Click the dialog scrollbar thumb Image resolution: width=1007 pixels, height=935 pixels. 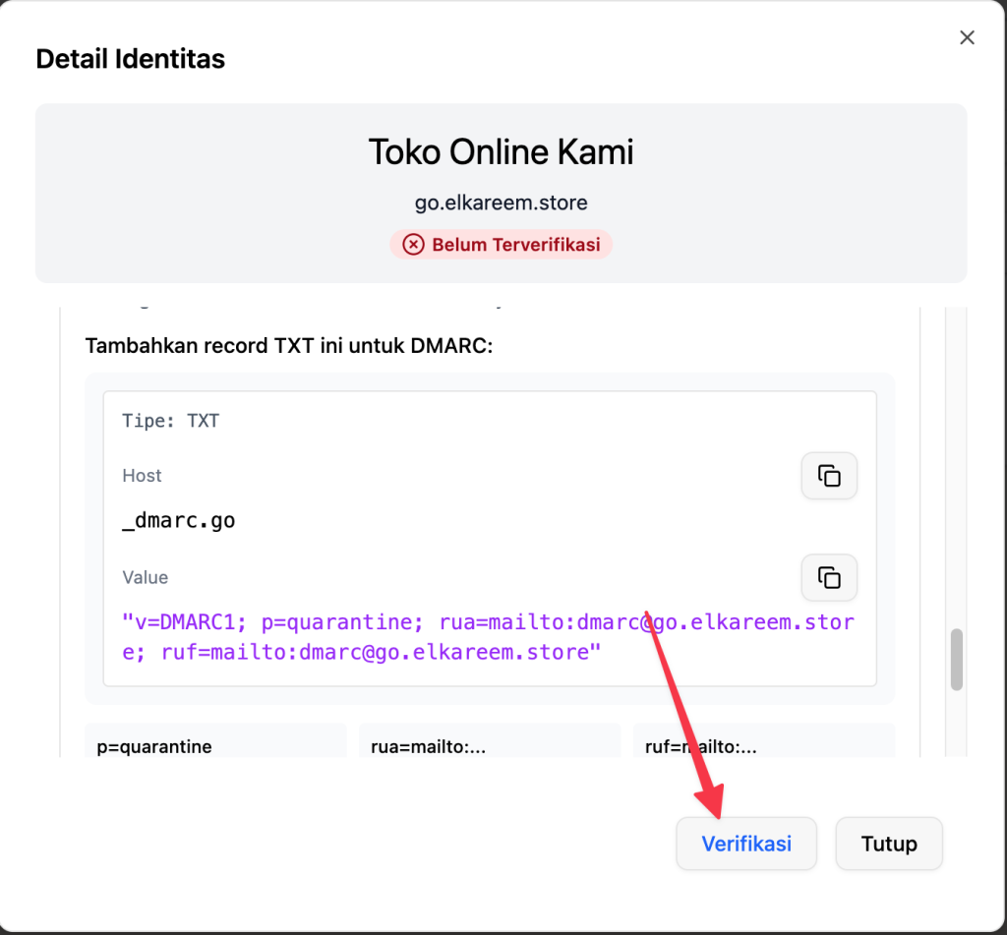(x=956, y=660)
